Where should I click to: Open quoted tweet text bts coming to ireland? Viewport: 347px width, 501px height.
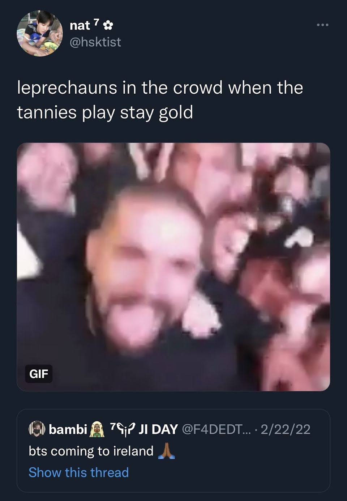(x=91, y=451)
